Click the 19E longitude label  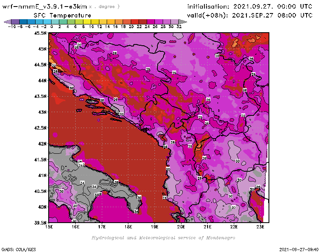pyautogui.click(x=155, y=227)
